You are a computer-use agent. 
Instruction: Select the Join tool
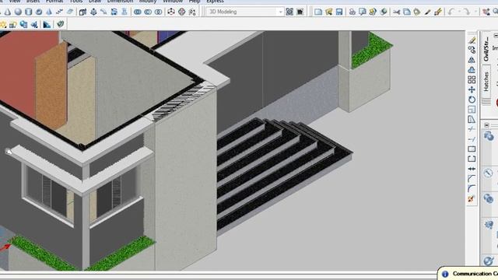472,169
